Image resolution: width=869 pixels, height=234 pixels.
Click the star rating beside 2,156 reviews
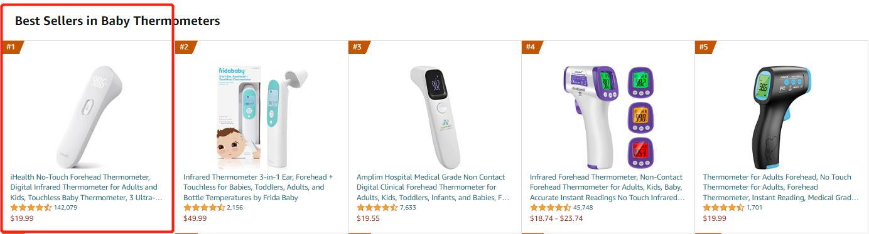click(204, 208)
